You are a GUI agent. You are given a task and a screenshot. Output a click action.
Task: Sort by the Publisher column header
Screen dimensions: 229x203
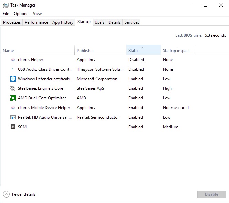85,51
